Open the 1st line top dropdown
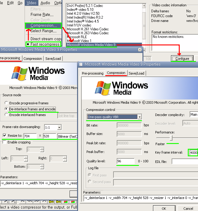This screenshot has width=198, height=211. (67, 116)
